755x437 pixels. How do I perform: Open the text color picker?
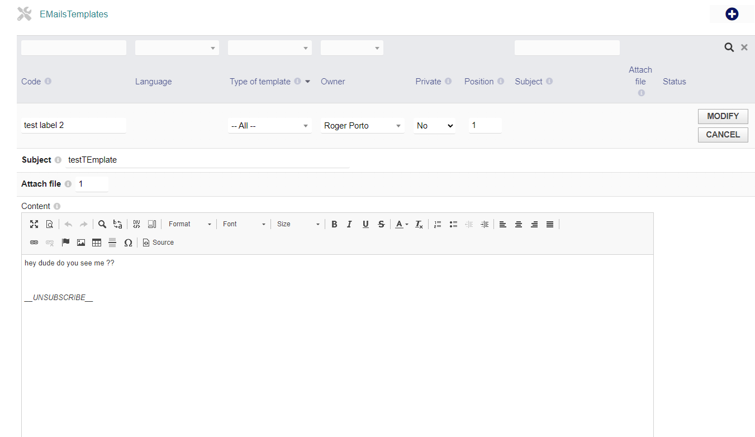click(x=401, y=224)
